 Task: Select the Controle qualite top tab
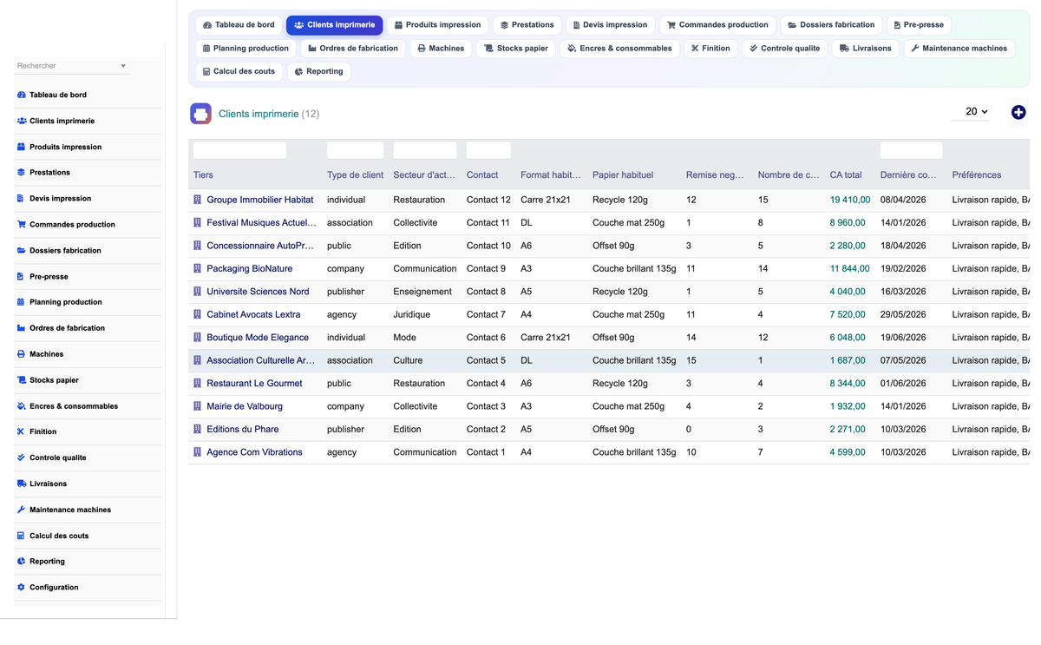[785, 49]
